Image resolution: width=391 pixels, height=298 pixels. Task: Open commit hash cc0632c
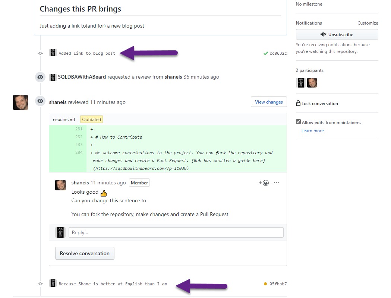click(x=278, y=54)
